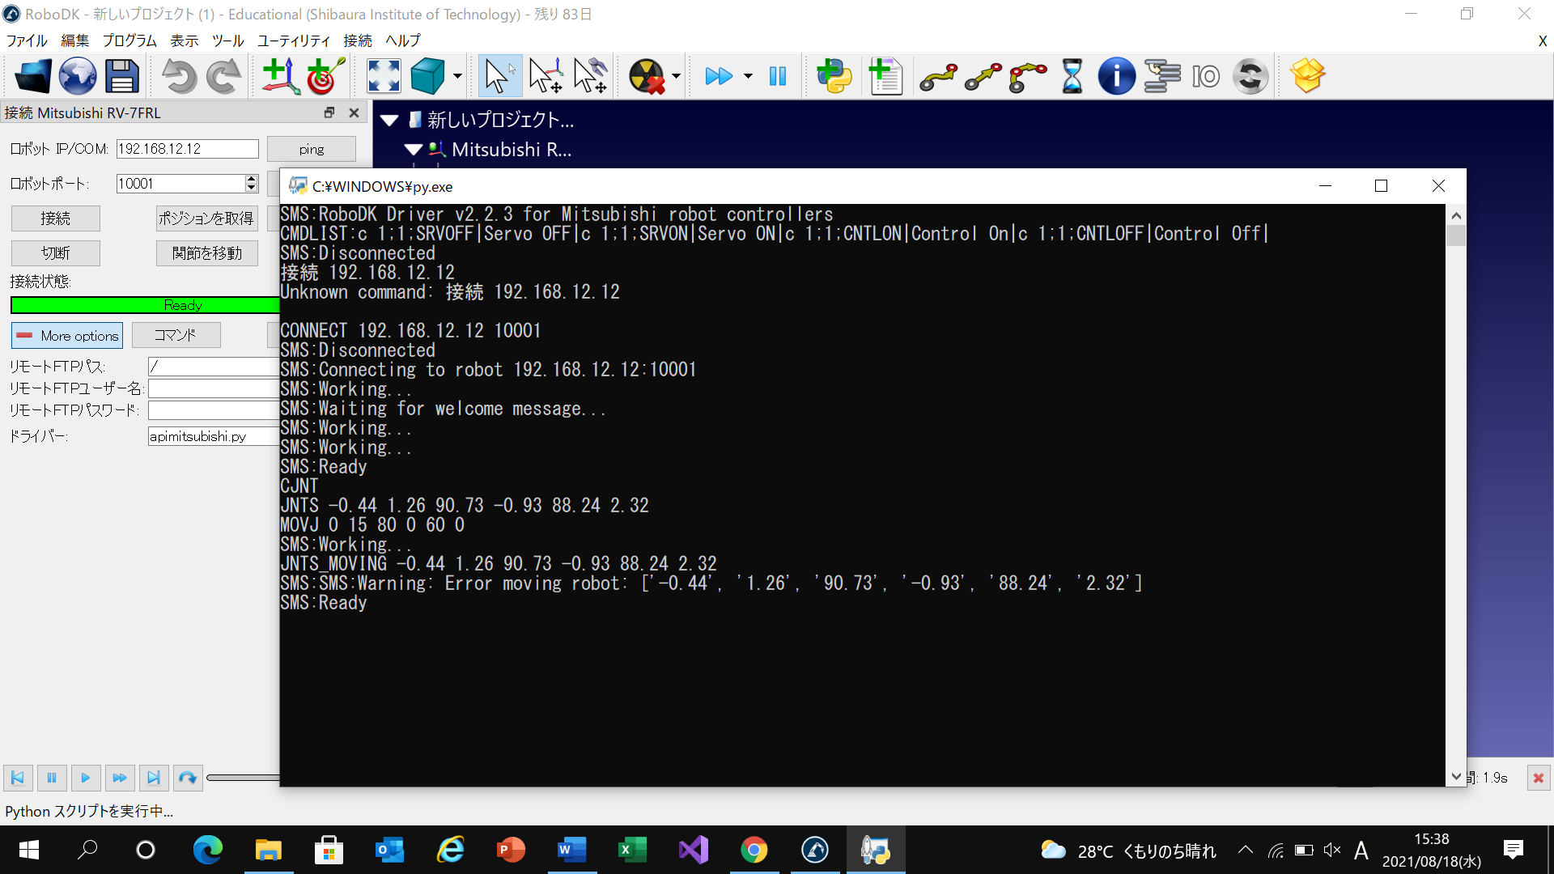Toggle loop playback in simulation bar
Screen dimensions: 1554x874
coord(187,779)
